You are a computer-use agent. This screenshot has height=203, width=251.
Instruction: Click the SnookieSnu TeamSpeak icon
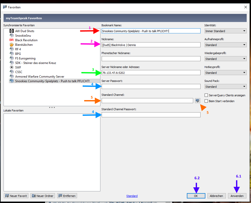coord(11,35)
